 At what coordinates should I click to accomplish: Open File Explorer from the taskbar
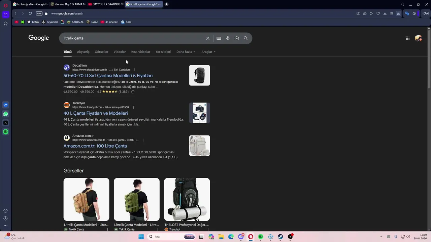[221, 237]
